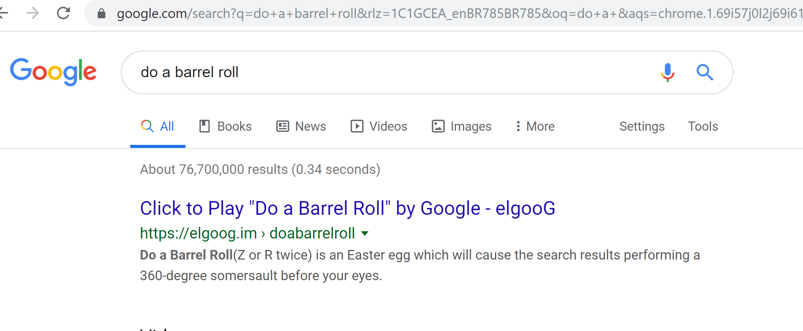Click the padlock site info icon
The width and height of the screenshot is (803, 331).
(x=102, y=14)
